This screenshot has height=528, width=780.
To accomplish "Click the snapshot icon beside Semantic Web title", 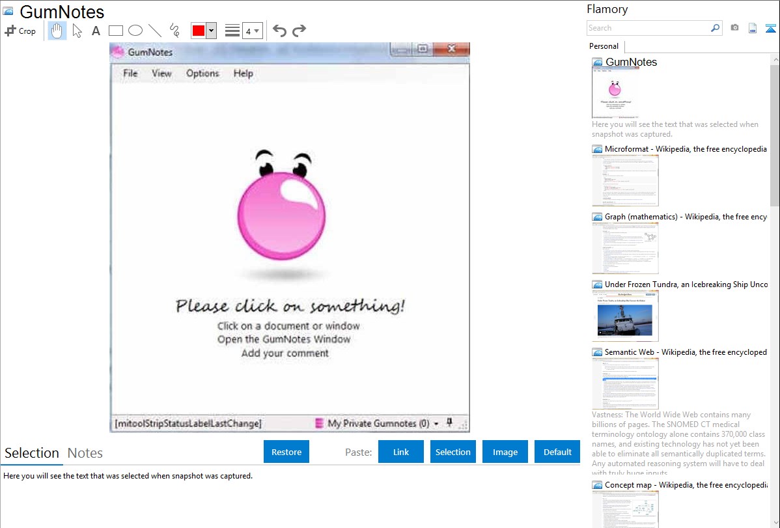I will (597, 352).
